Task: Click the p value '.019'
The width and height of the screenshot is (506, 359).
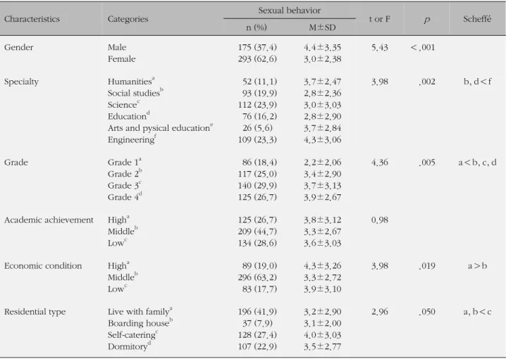Action: (427, 266)
